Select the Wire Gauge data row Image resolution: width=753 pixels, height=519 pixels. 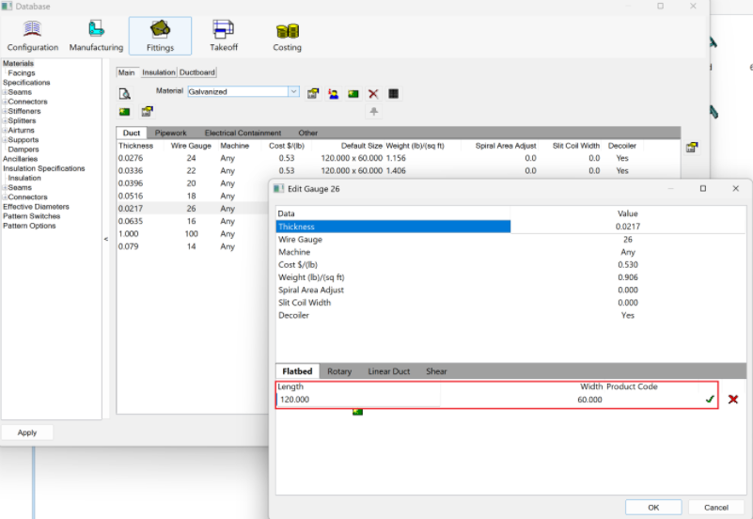[x=511, y=239]
